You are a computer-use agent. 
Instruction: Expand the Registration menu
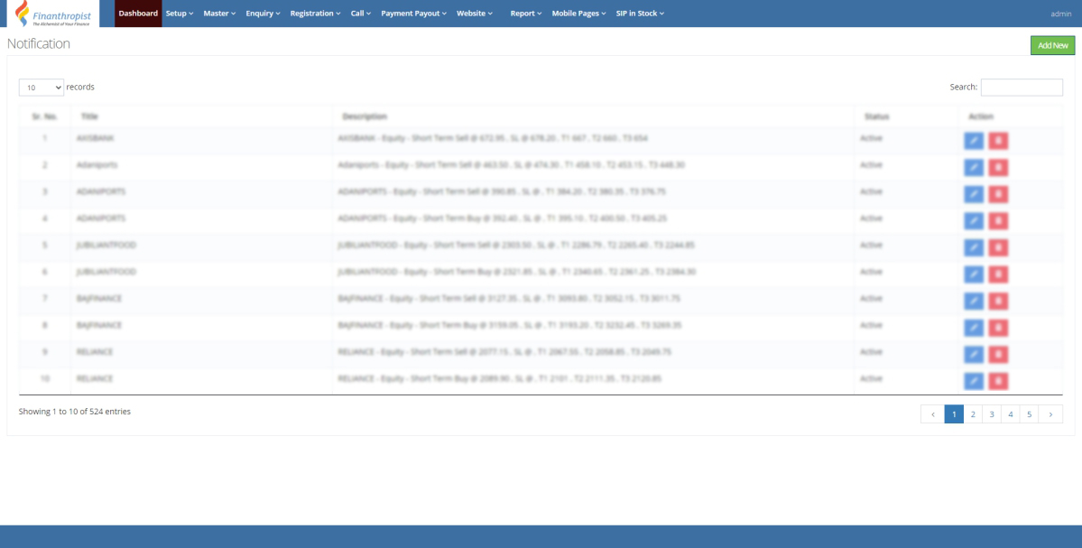pos(315,14)
